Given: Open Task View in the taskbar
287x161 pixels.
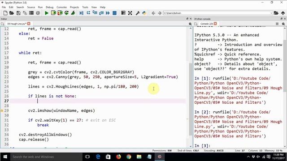Looking at the screenshot, I should [x=87, y=157].
